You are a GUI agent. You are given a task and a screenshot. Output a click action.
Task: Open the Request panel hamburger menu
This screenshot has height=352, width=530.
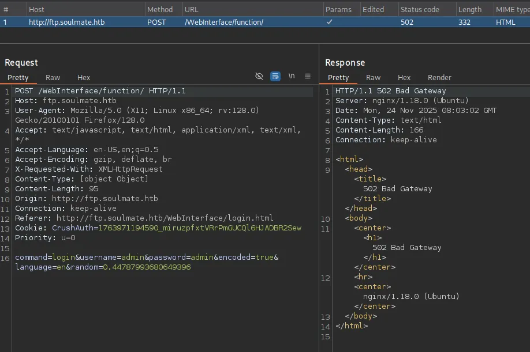click(x=308, y=76)
